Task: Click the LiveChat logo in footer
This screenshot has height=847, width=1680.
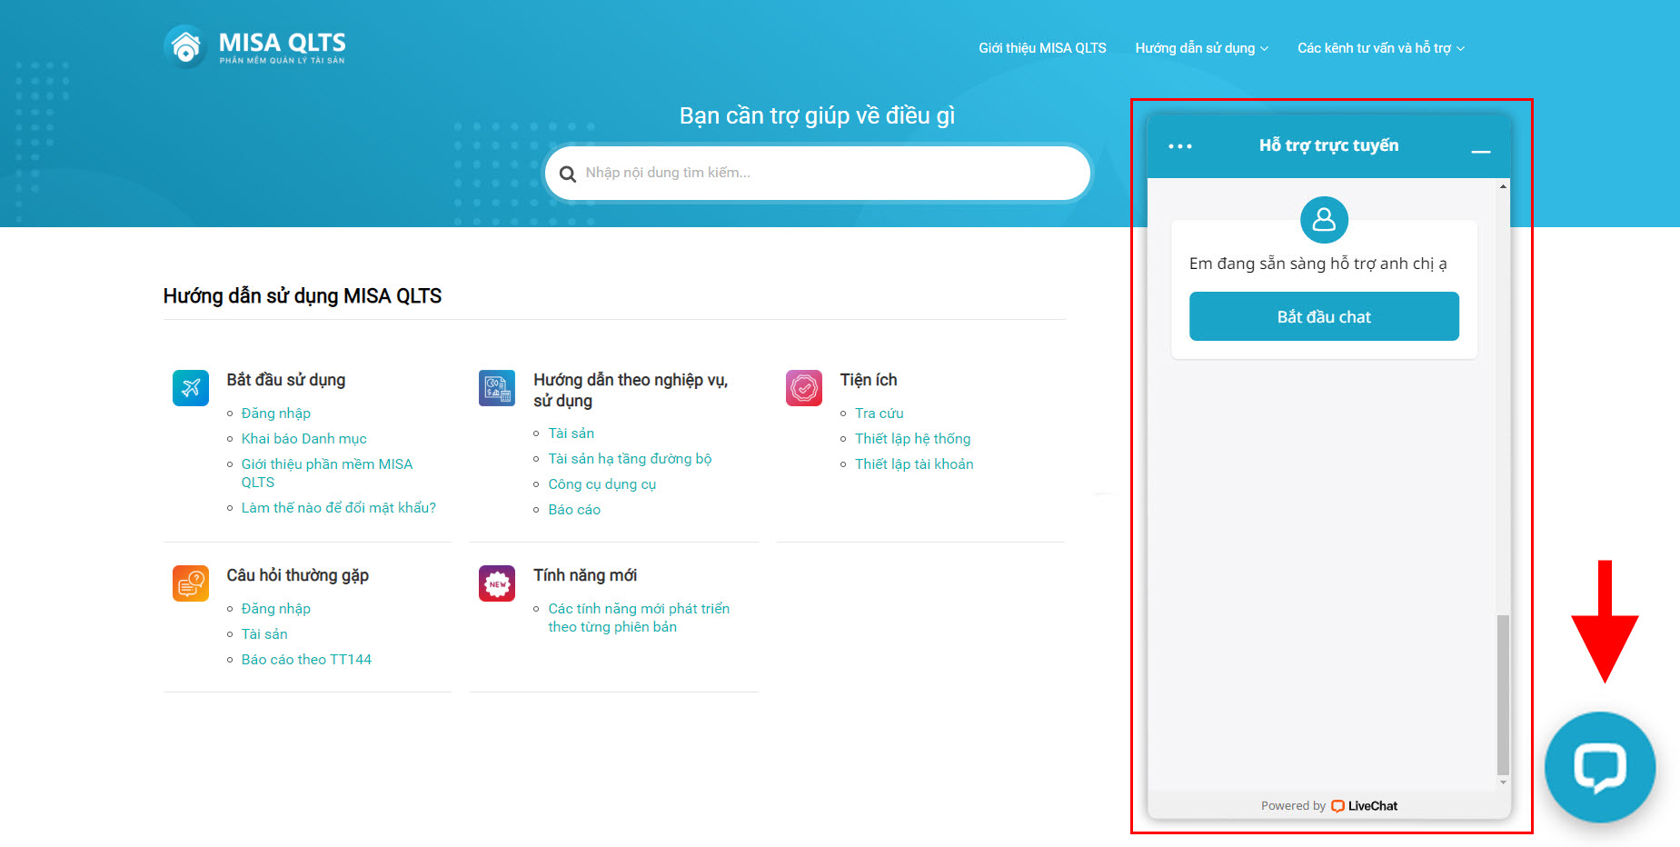Action: click(1364, 806)
